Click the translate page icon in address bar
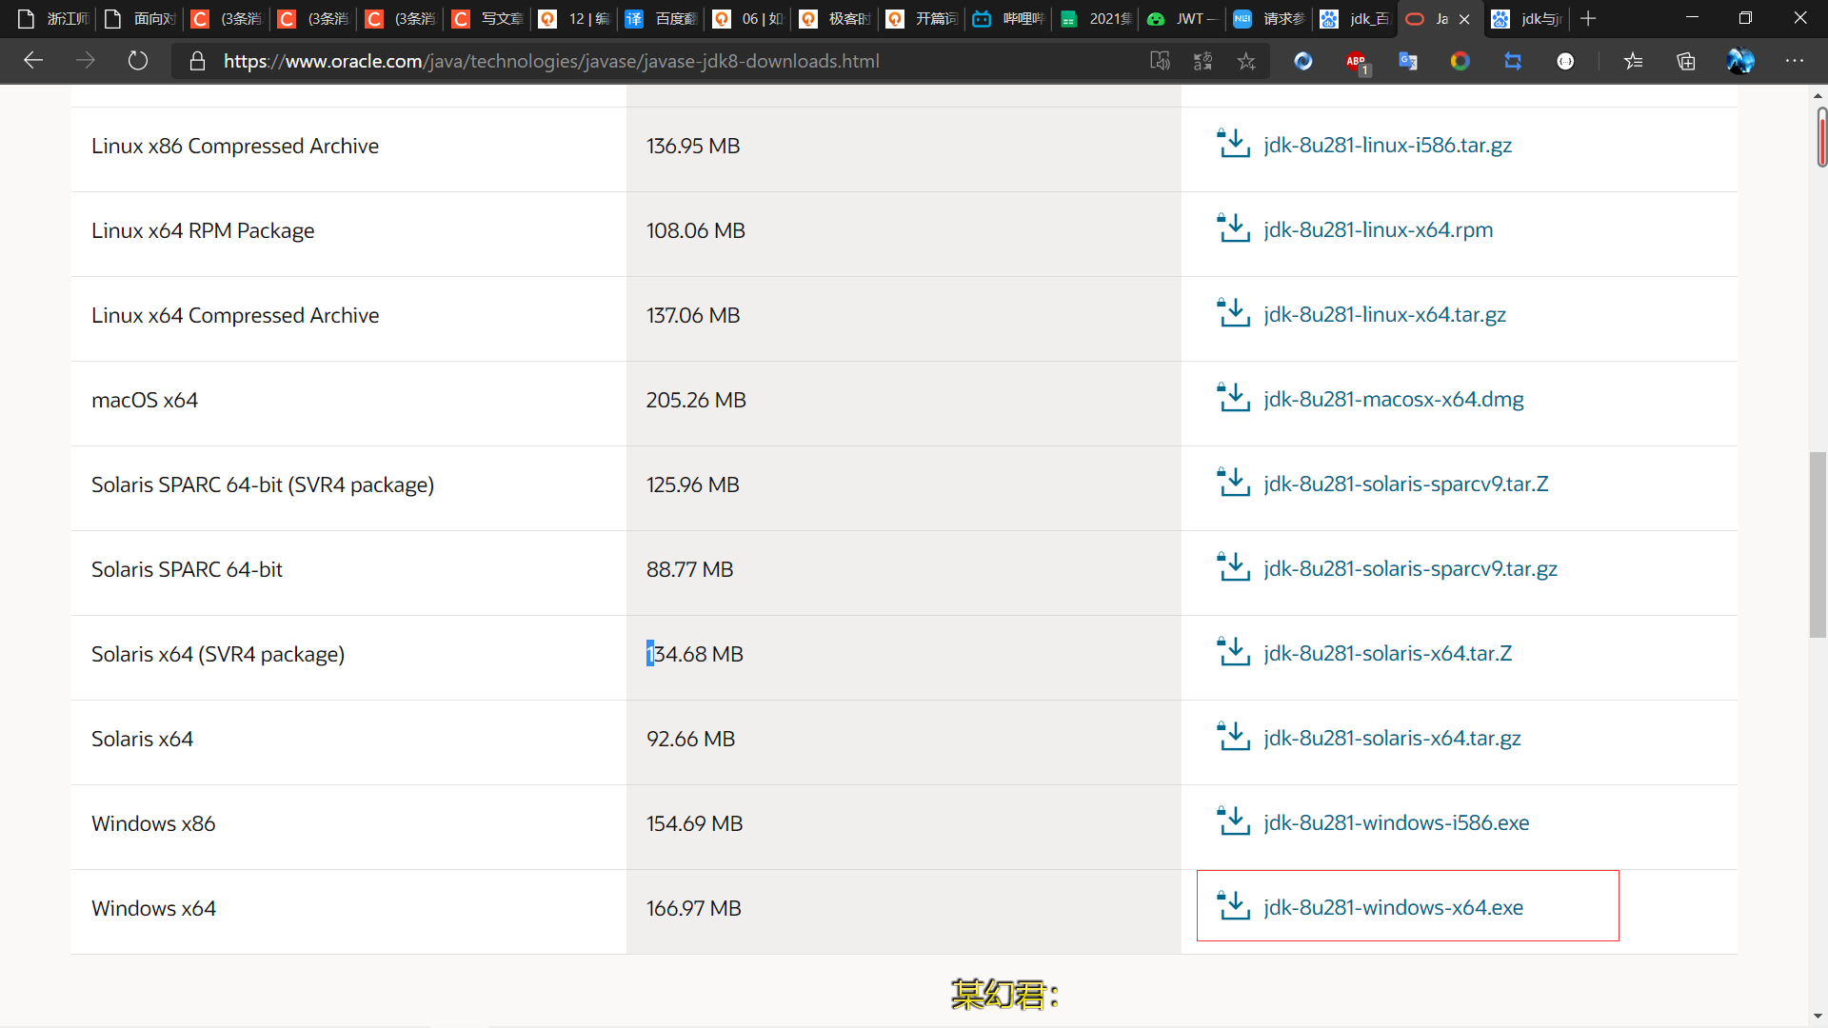1828x1028 pixels. pyautogui.click(x=1202, y=61)
